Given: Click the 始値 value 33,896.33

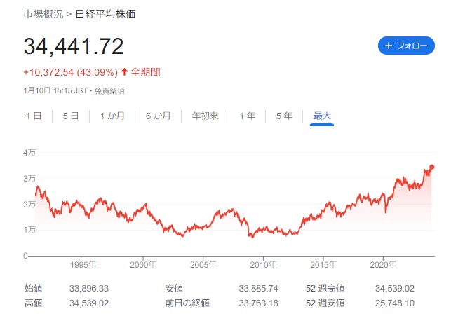Looking at the screenshot, I should point(89,289).
